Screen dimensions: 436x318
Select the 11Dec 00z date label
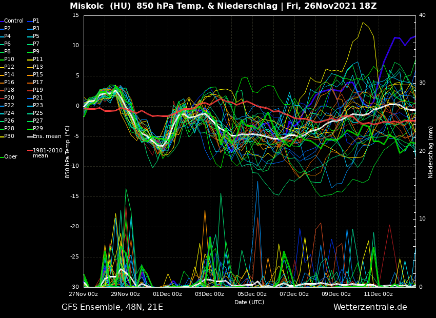tap(379, 294)
